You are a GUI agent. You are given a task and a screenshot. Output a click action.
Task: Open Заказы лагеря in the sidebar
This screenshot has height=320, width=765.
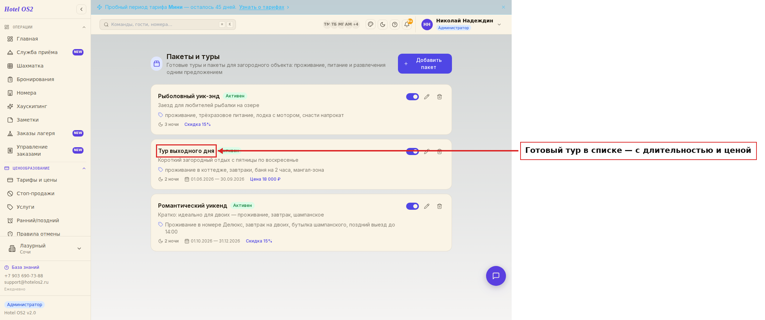click(45, 133)
